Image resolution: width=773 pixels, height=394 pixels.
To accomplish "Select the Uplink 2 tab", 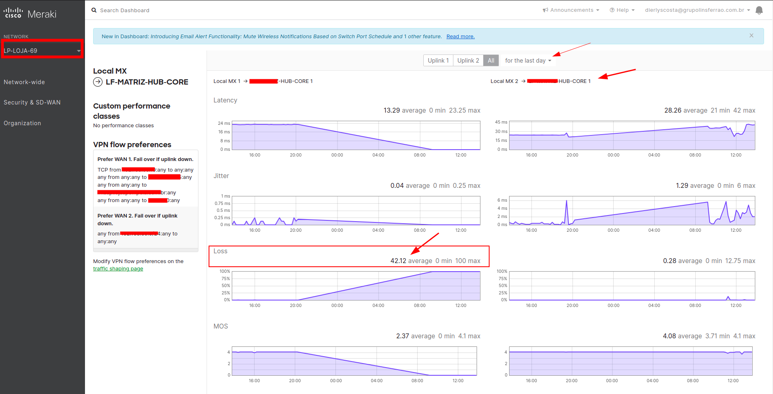I will point(468,61).
